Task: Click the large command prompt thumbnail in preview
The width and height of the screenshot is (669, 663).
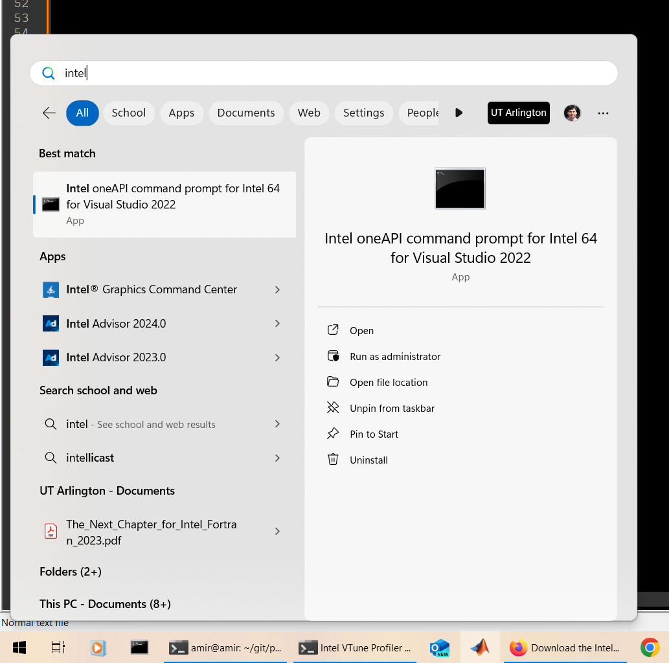Action: click(x=460, y=188)
